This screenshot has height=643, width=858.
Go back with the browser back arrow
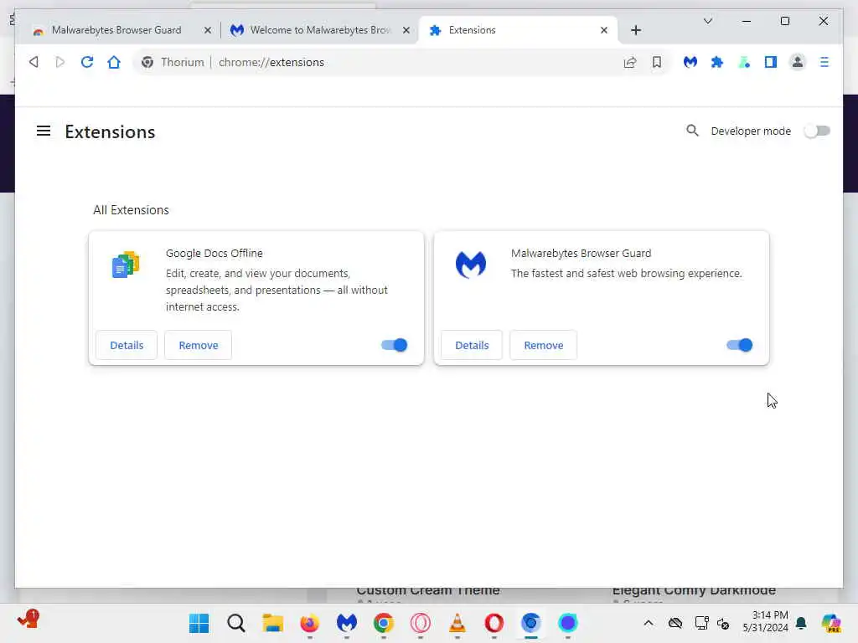(x=34, y=62)
